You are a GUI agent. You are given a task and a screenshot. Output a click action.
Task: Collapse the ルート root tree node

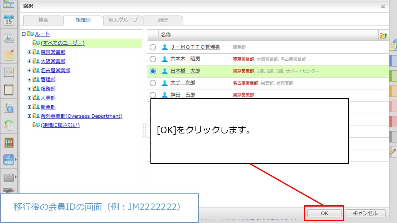(x=24, y=34)
